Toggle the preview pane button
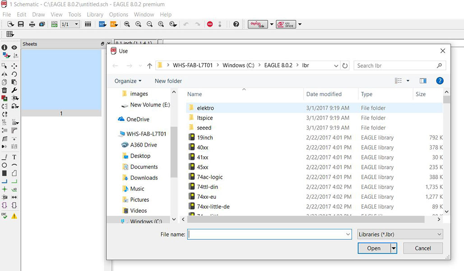464x271 pixels. (x=423, y=80)
